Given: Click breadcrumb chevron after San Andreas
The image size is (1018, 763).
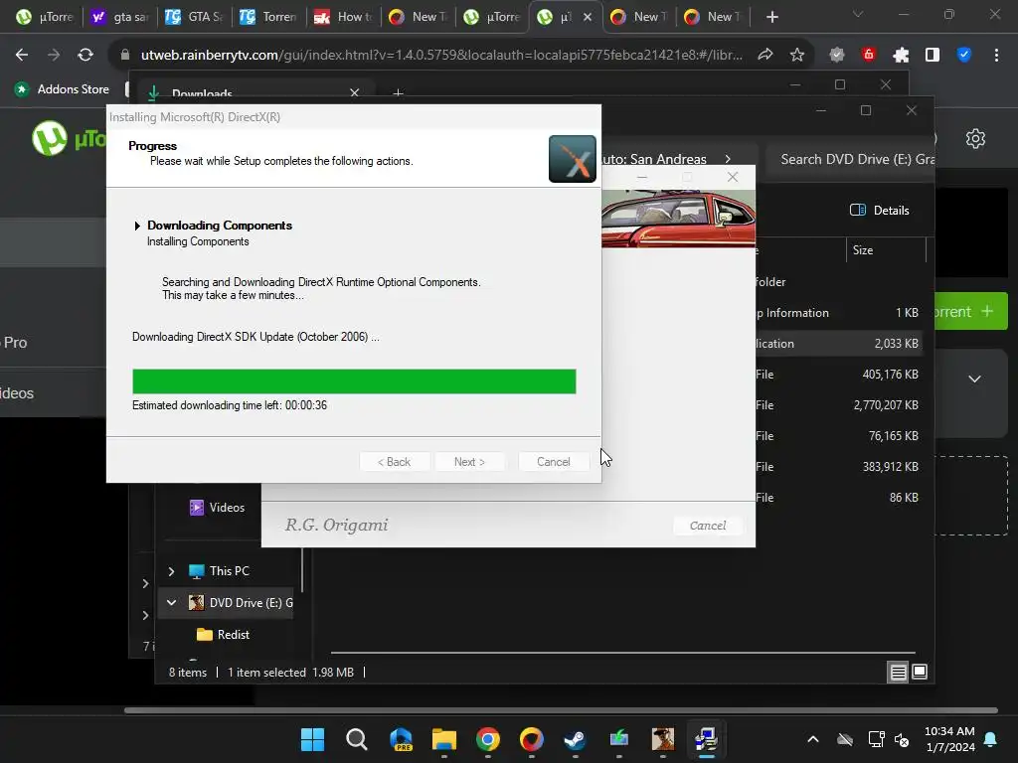Looking at the screenshot, I should point(728,159).
